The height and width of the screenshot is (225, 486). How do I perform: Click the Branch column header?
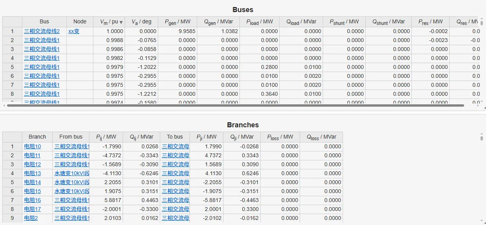coord(37,137)
